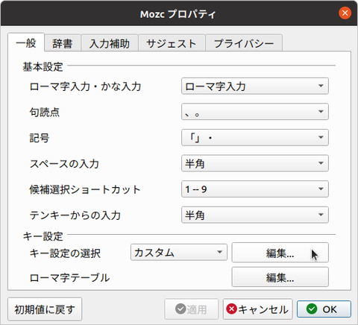Open the ローマ字入力 dropdown
Screen dimensions: 358x325
tap(255, 86)
